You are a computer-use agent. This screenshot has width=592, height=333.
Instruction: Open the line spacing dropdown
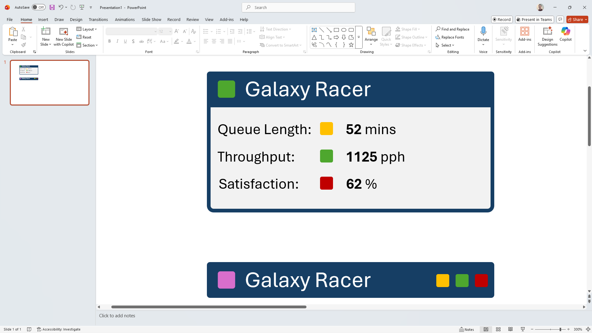point(253,31)
